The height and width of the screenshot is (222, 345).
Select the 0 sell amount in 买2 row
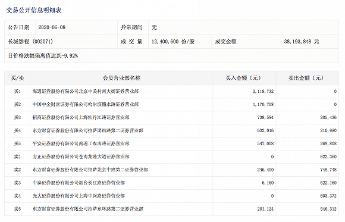coord(335,104)
